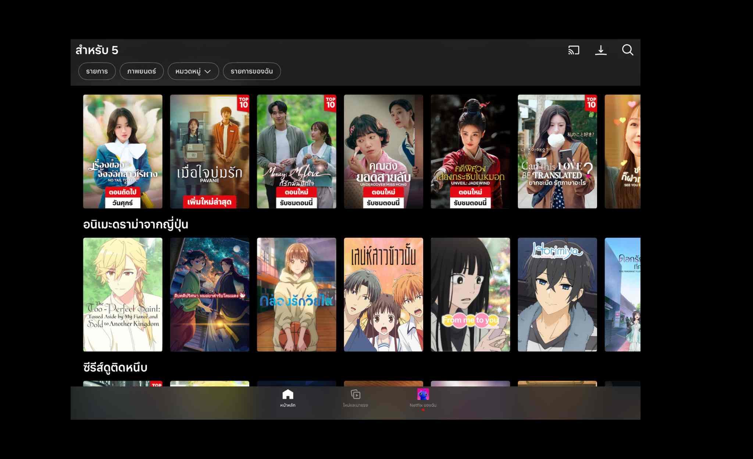Click TOP 10 badge on Pavane poster
753x459 pixels.
tap(243, 103)
